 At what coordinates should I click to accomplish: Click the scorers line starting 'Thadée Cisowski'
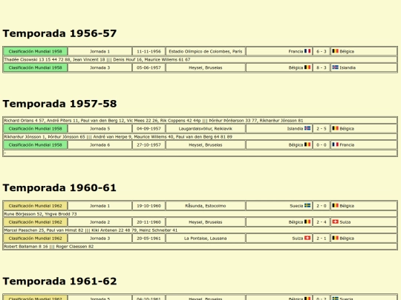click(200, 59)
